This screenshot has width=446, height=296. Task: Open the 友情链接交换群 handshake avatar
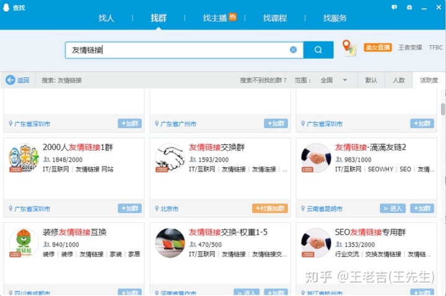coord(170,158)
